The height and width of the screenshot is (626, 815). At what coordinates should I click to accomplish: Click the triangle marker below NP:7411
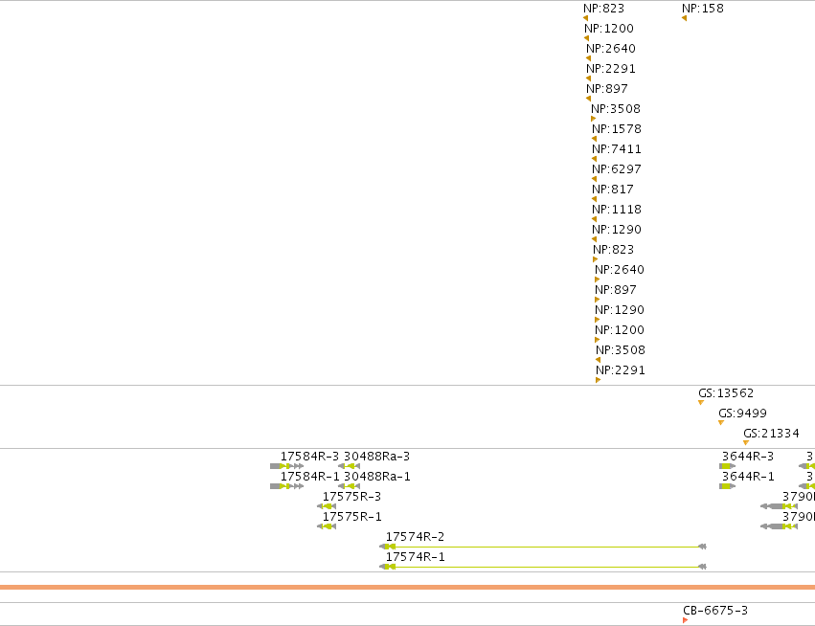point(594,159)
